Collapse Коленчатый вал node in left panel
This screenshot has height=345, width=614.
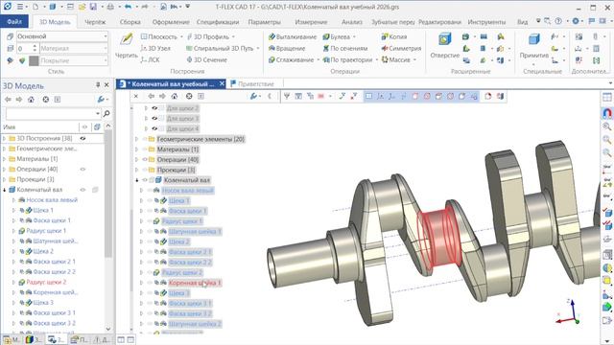point(5,190)
